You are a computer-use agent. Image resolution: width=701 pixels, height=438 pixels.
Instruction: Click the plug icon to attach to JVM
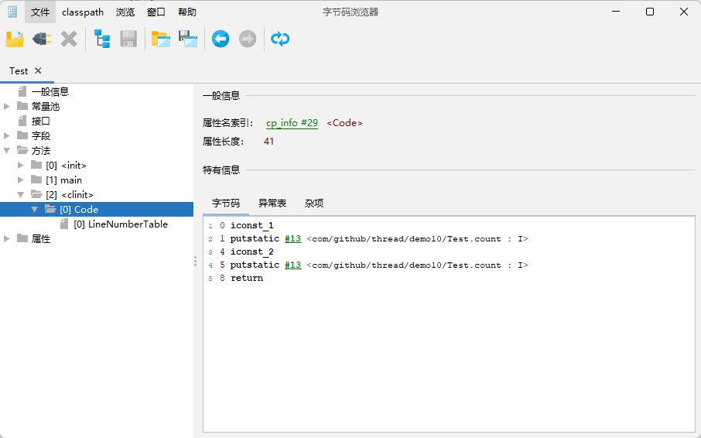(x=42, y=39)
